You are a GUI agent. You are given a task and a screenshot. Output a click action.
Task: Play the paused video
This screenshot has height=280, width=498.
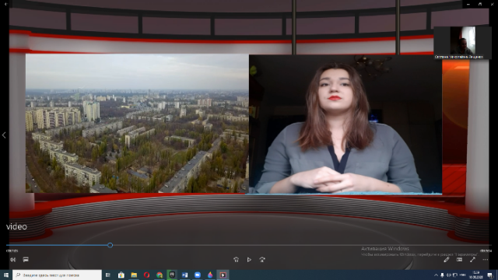point(249,260)
